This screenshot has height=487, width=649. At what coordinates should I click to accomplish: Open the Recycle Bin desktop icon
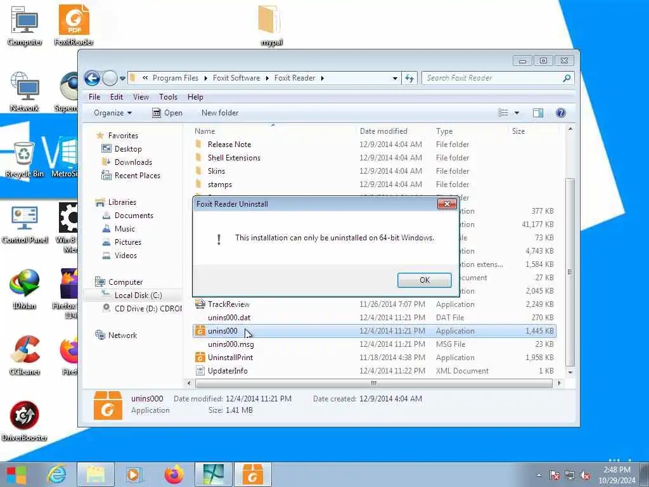pos(25,159)
